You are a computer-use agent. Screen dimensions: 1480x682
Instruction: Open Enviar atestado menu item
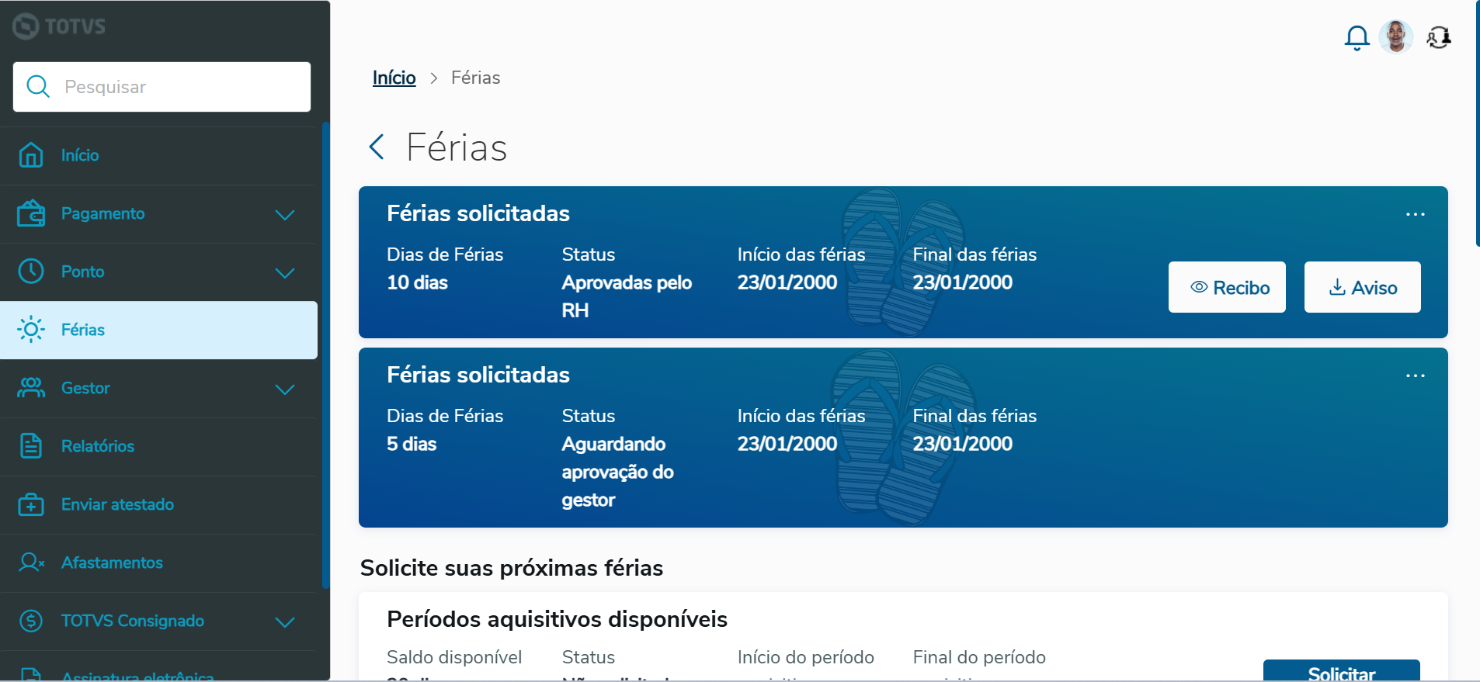pos(117,504)
